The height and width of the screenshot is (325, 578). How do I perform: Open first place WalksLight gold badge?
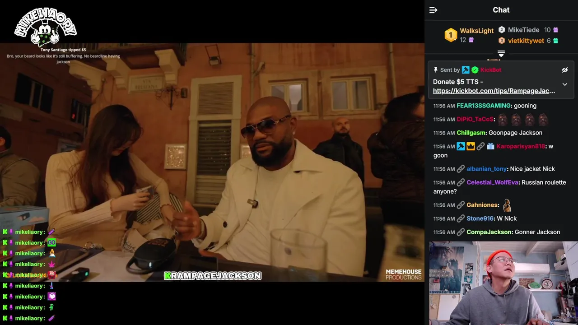click(x=451, y=35)
